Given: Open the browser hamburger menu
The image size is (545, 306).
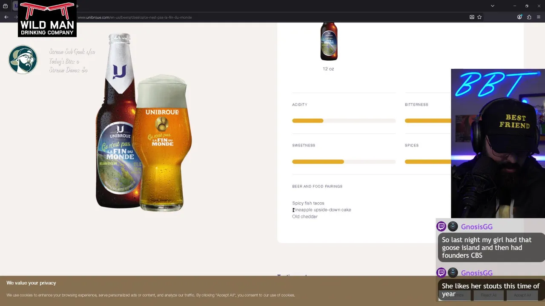Looking at the screenshot, I should click(x=539, y=17).
